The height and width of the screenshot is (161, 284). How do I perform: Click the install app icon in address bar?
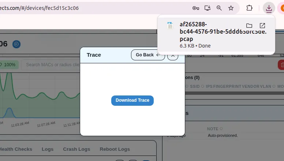click(208, 8)
